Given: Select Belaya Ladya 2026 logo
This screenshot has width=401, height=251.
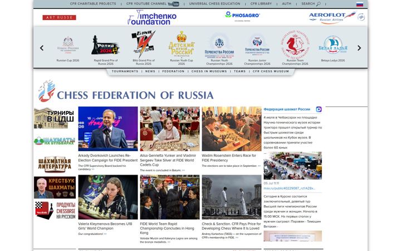Looking at the screenshot, I should coord(333,45).
